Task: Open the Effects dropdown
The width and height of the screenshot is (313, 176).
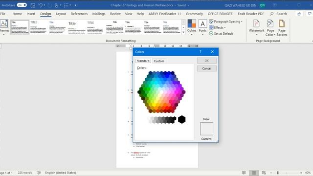Action: tap(217, 27)
